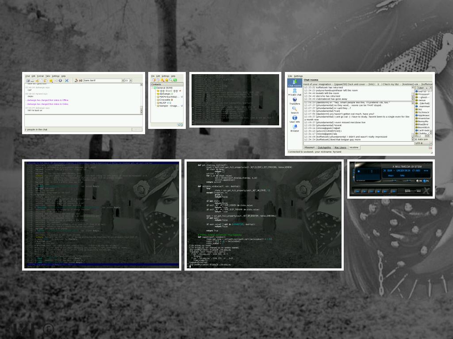Open the Format menu in chat window

point(40,76)
